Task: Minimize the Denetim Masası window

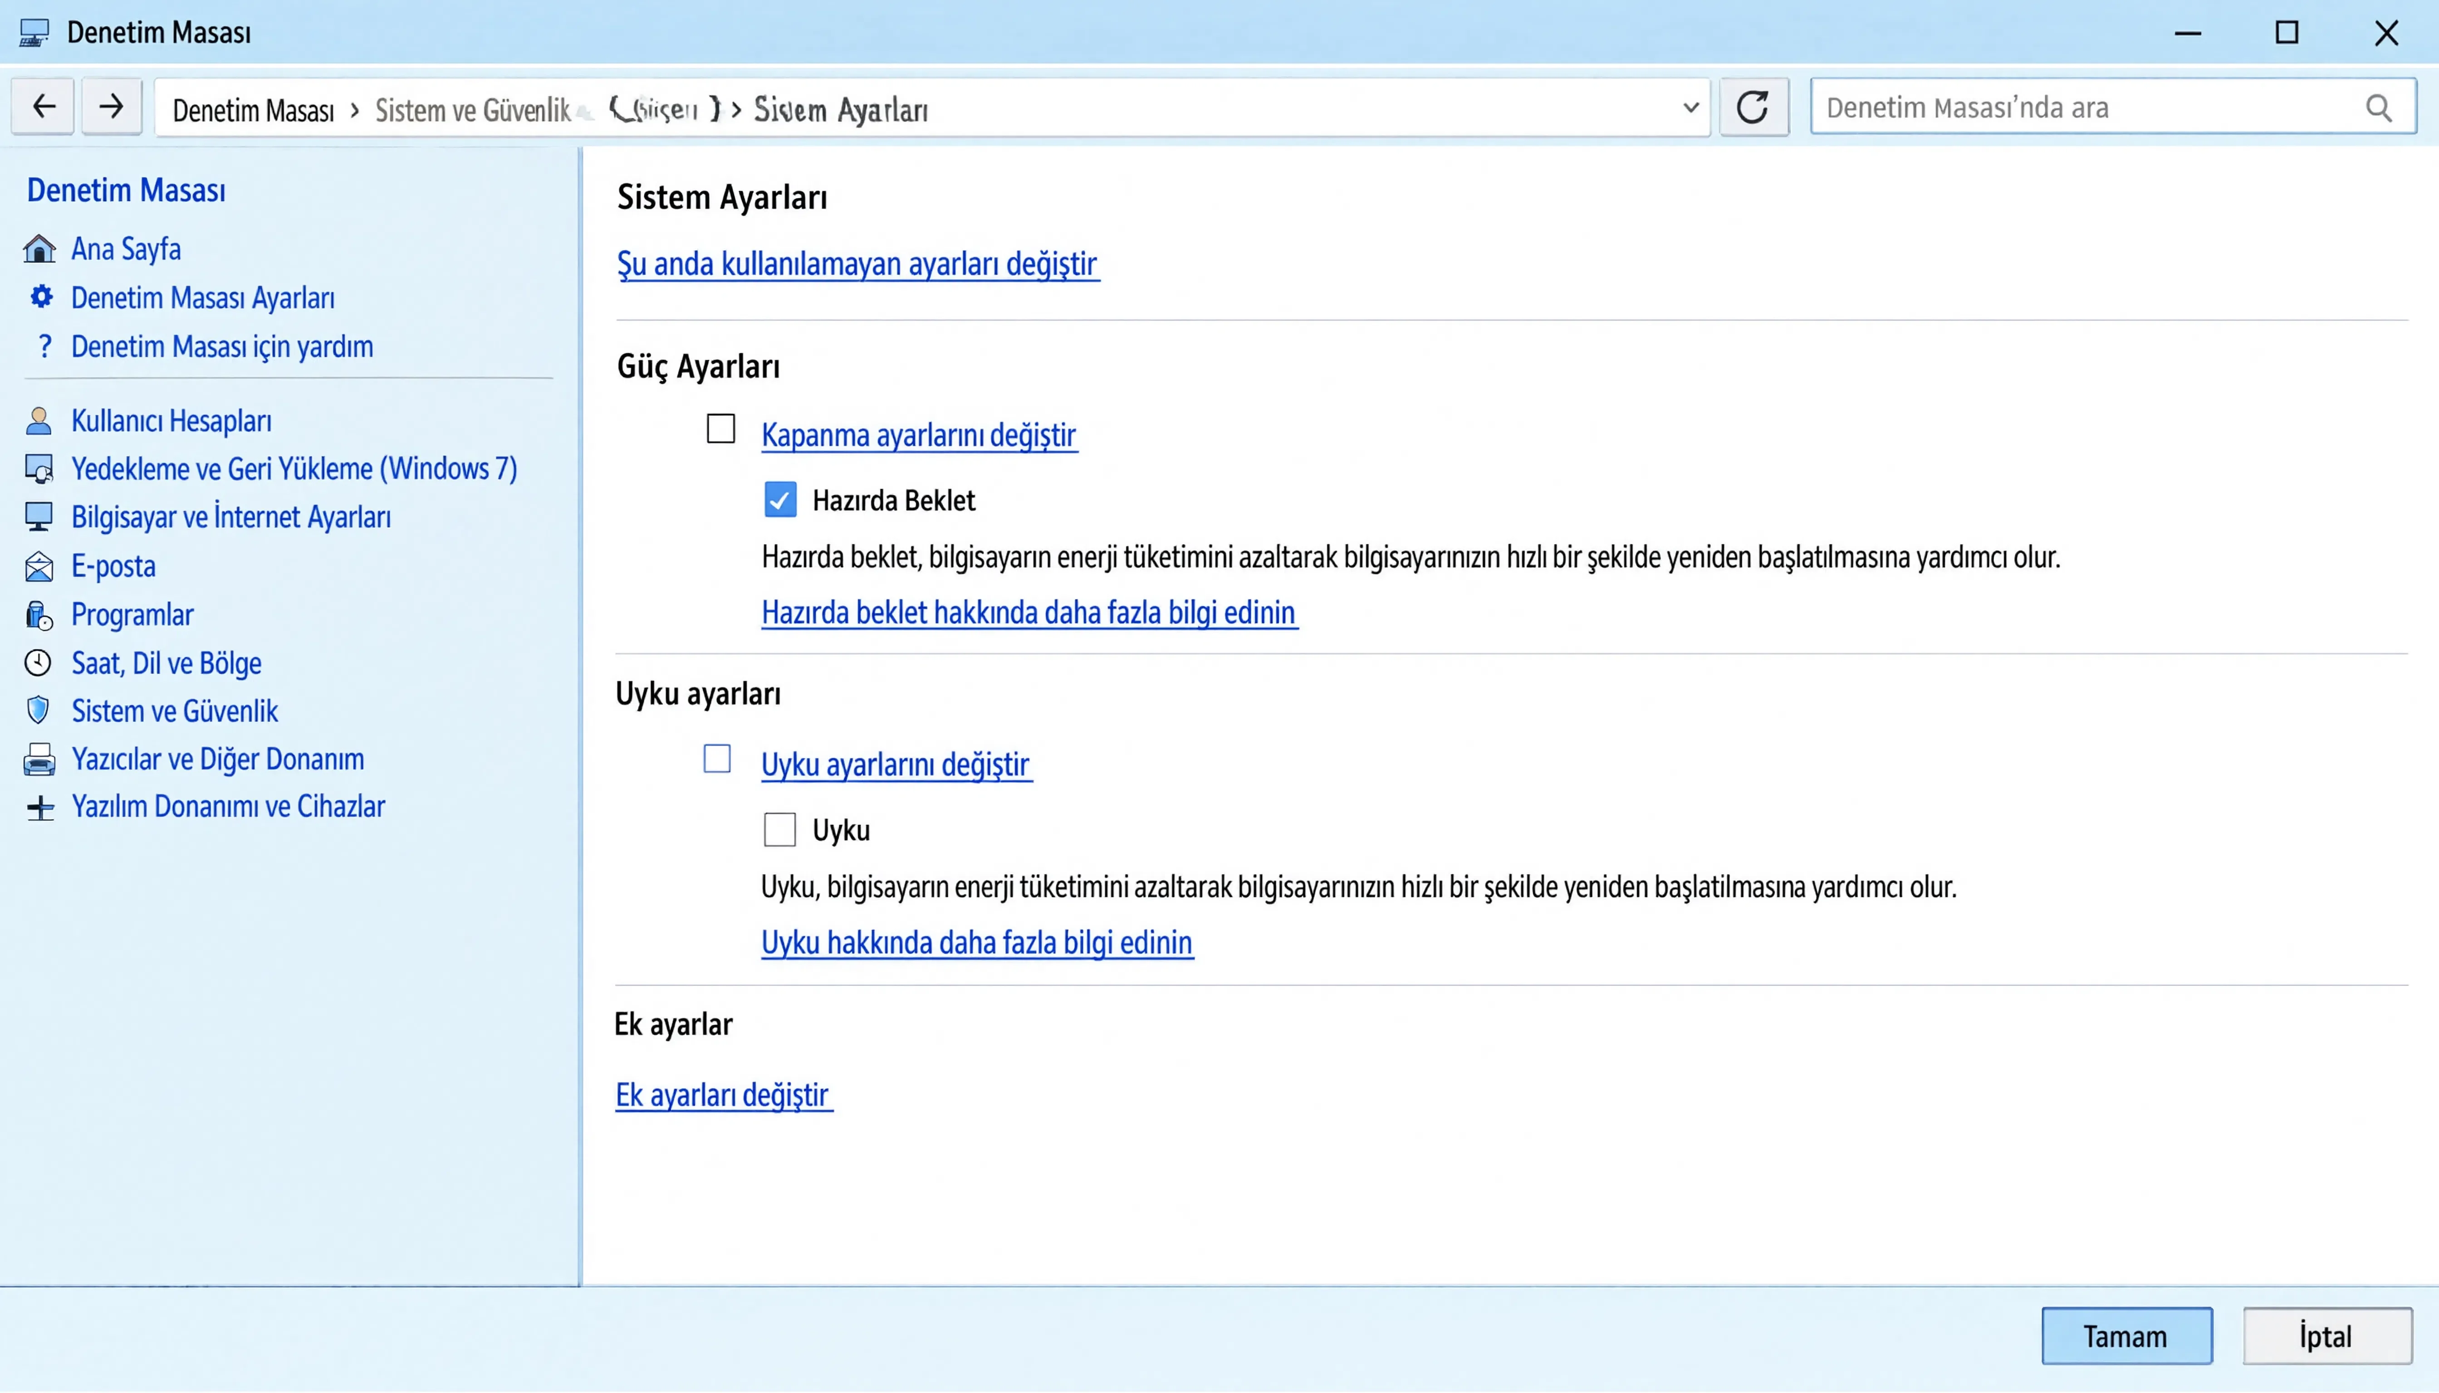Action: [x=2187, y=33]
